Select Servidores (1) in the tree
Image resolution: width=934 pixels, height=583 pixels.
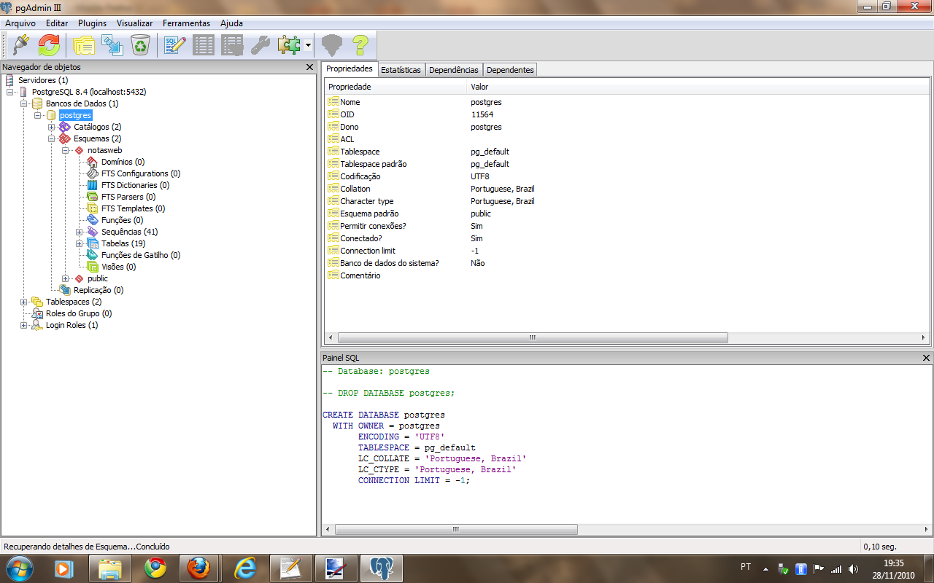tap(43, 80)
